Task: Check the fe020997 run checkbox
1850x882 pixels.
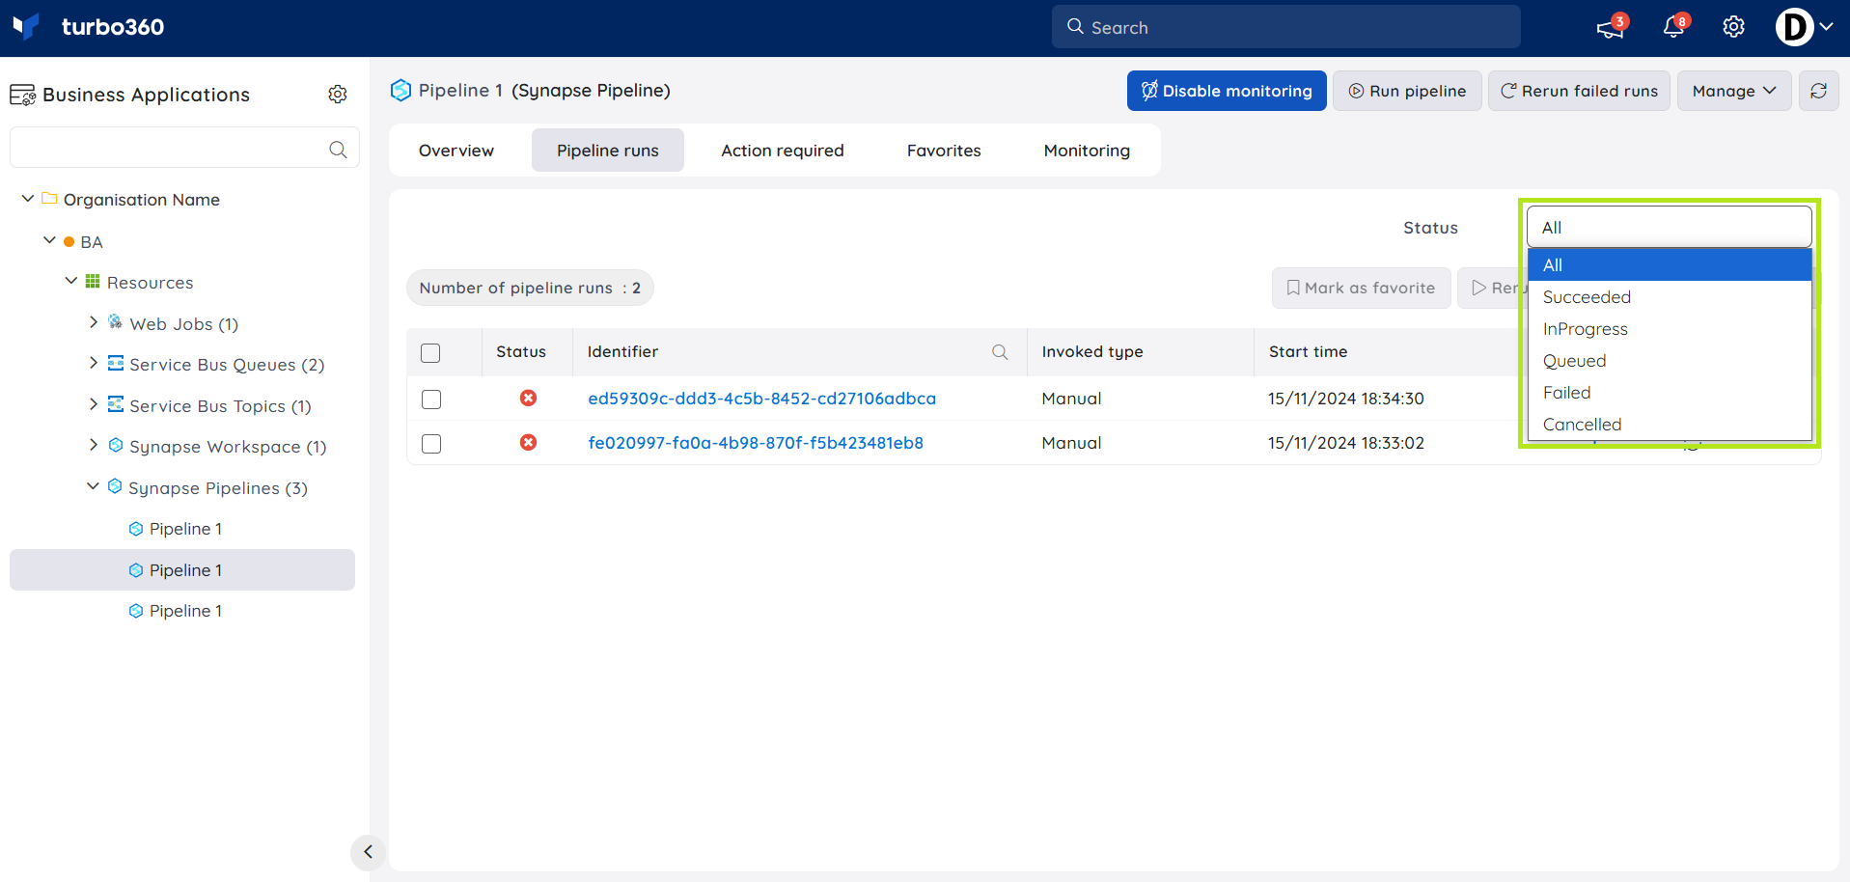Action: [431, 444]
